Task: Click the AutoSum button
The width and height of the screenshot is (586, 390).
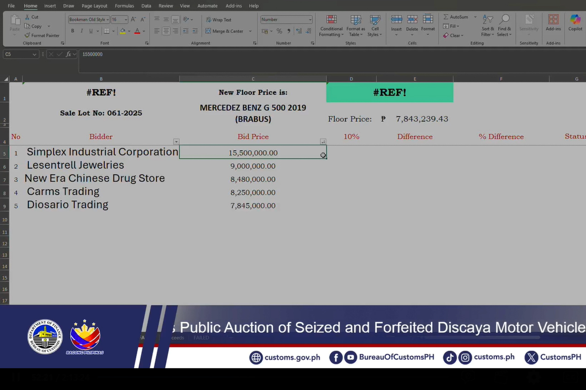Action: point(456,17)
